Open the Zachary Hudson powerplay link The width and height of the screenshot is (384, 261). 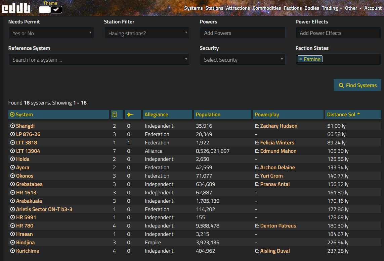279,126
